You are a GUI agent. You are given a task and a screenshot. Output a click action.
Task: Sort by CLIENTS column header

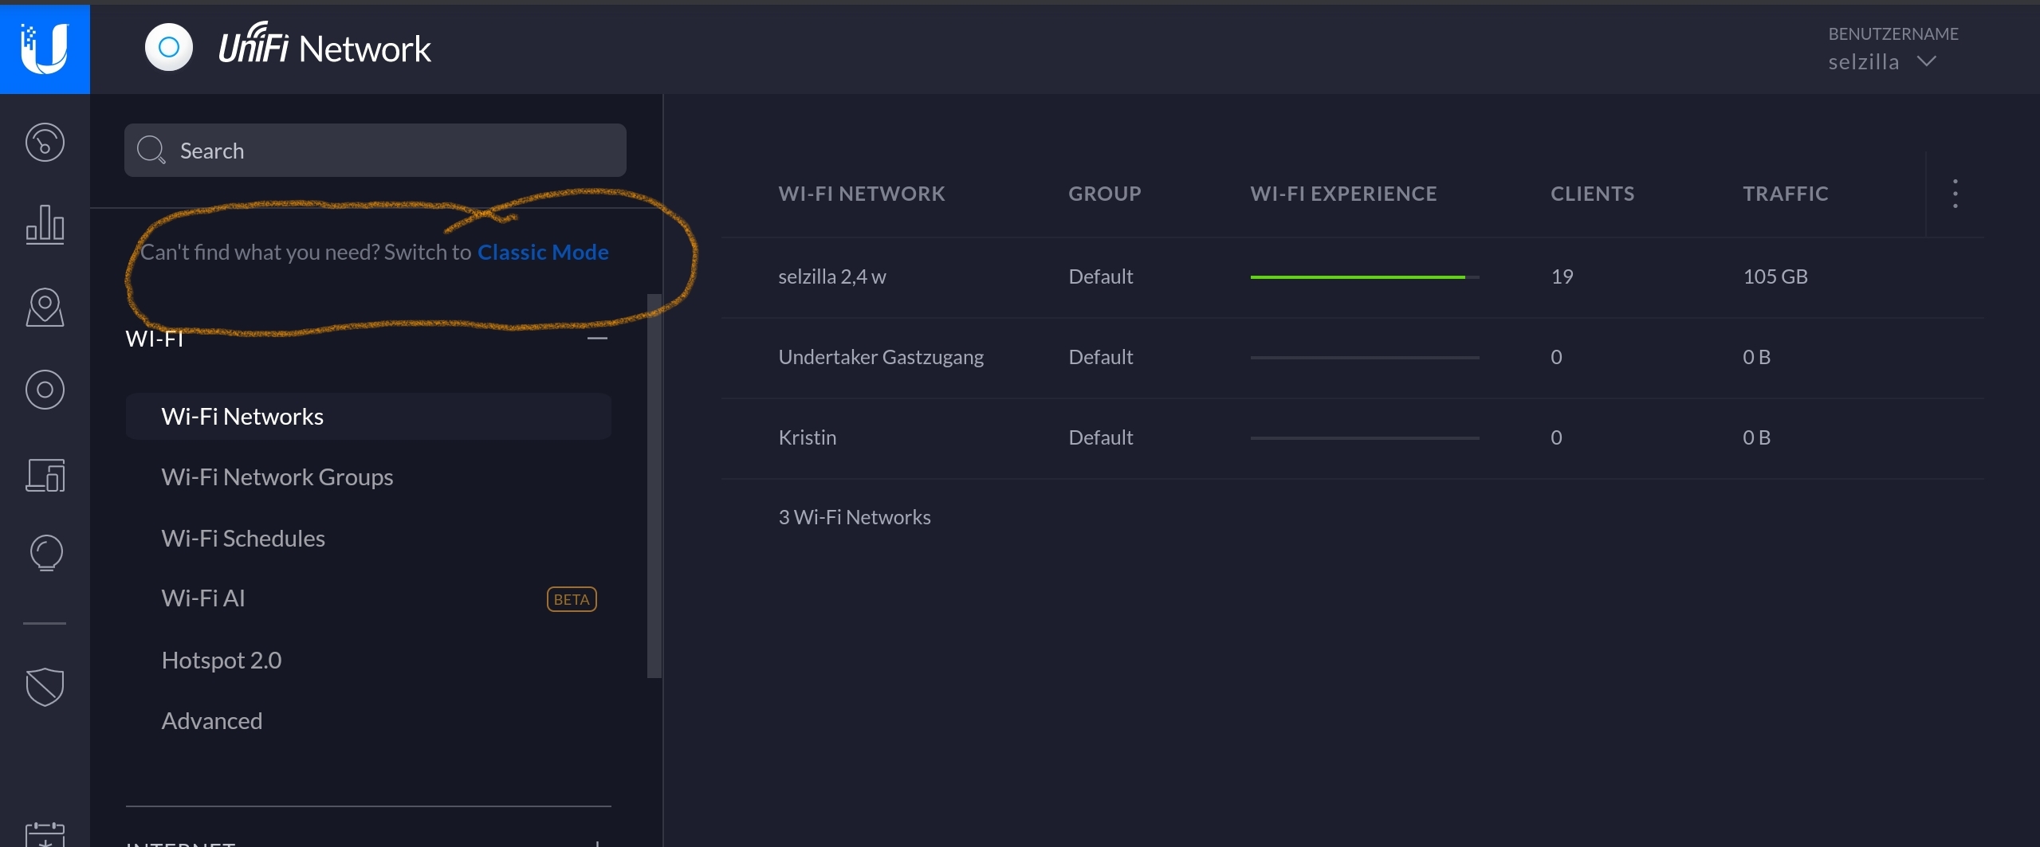coord(1593,194)
